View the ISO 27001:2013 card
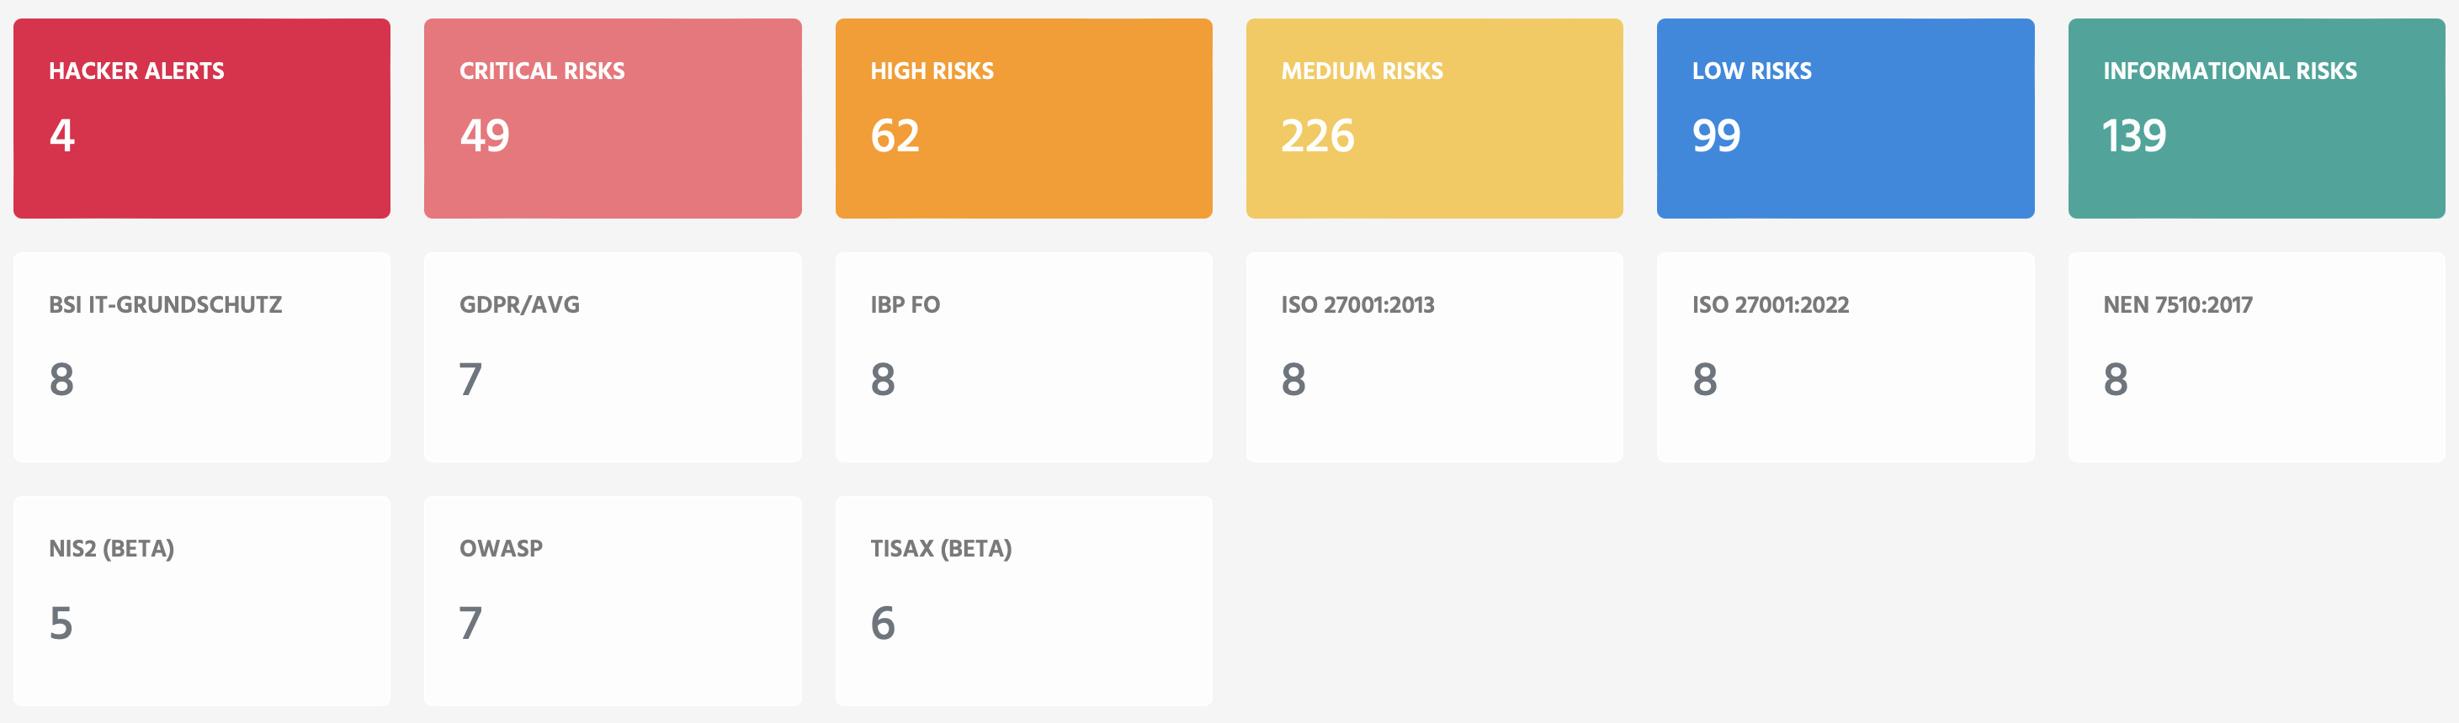This screenshot has height=723, width=2459. (1434, 357)
